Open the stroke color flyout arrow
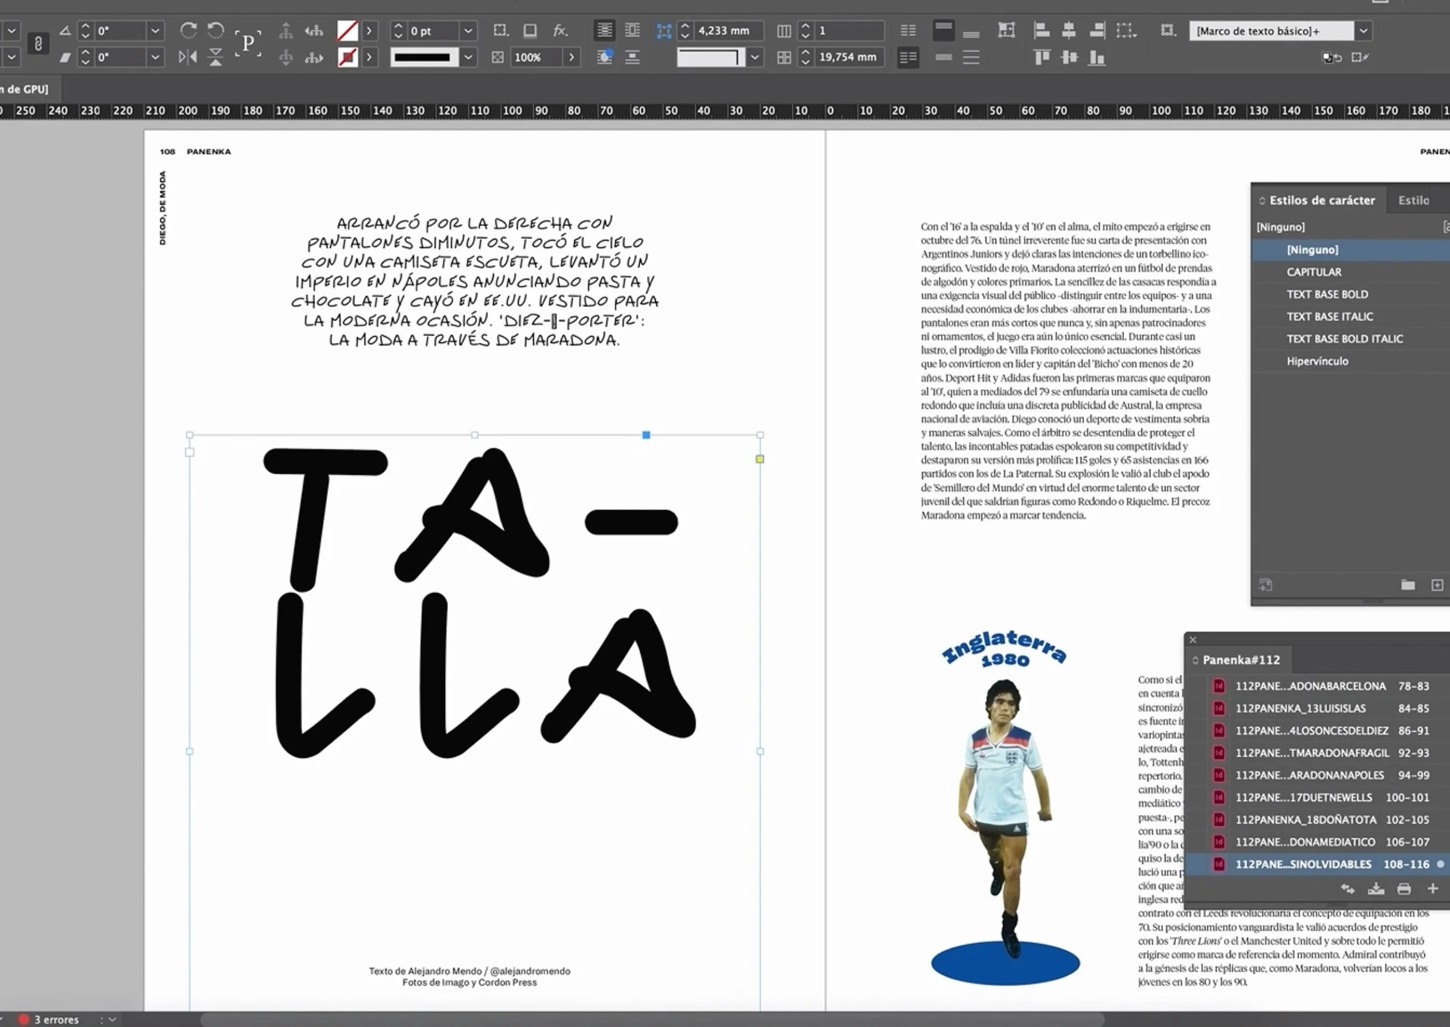This screenshot has width=1450, height=1027. tap(370, 57)
